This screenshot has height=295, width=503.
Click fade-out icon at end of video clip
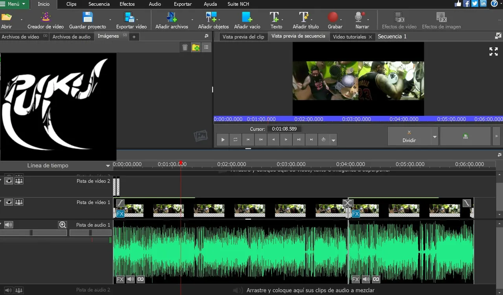tap(466, 203)
